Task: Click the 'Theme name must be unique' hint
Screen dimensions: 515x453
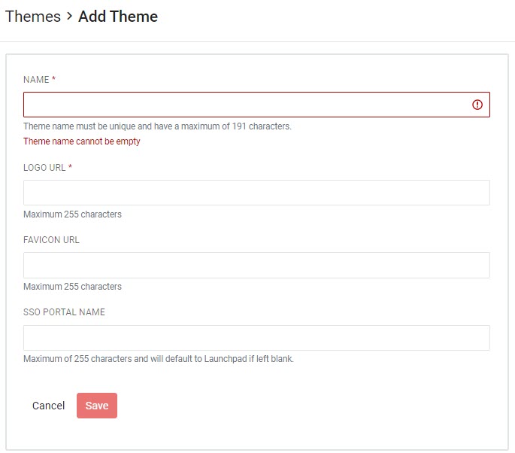Action: click(157, 126)
